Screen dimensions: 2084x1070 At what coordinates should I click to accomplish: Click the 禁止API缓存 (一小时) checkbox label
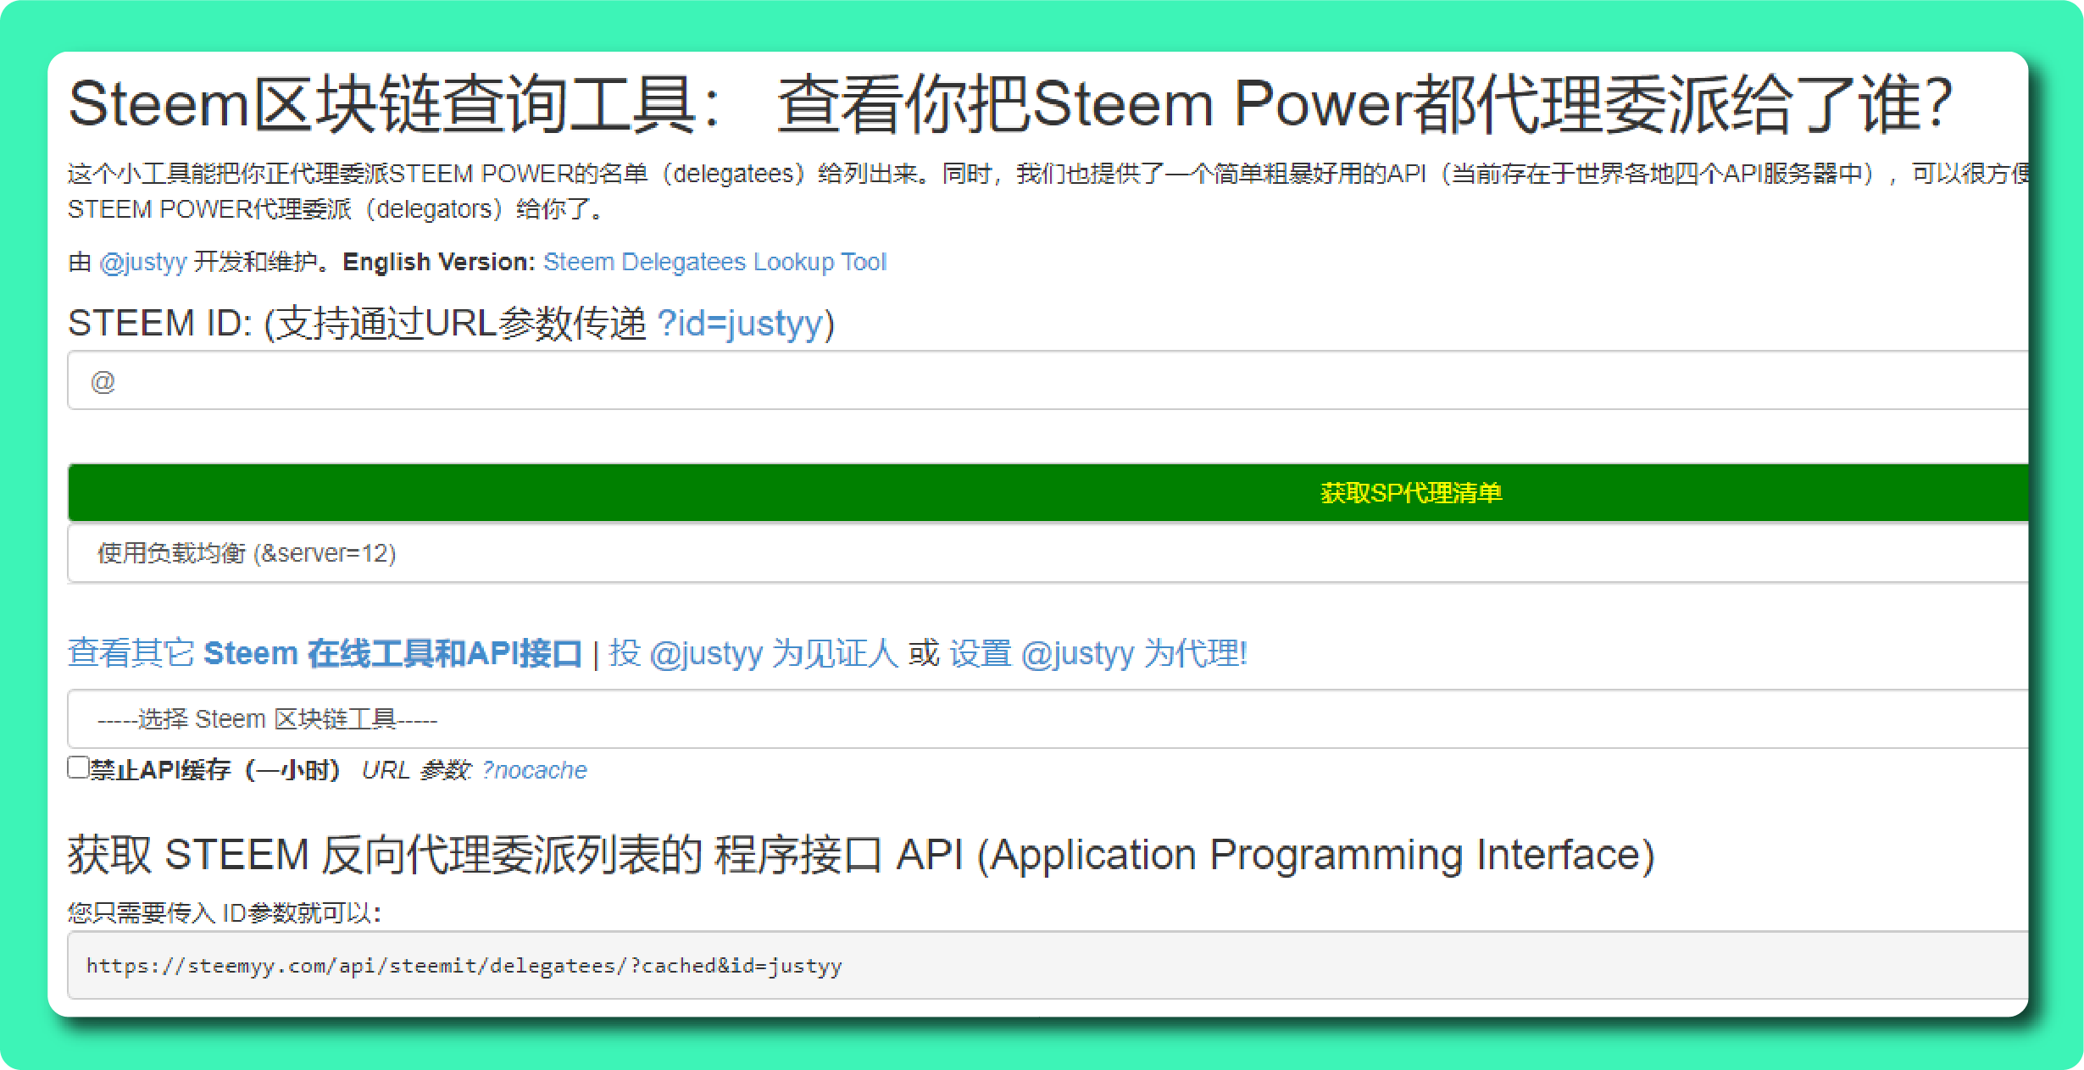coord(215,770)
